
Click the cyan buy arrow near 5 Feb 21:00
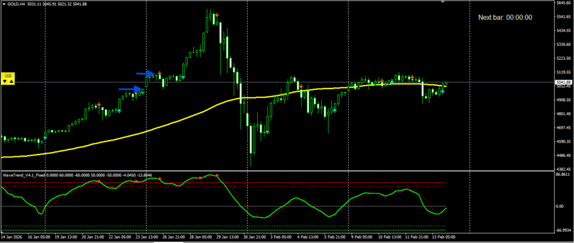[335, 111]
